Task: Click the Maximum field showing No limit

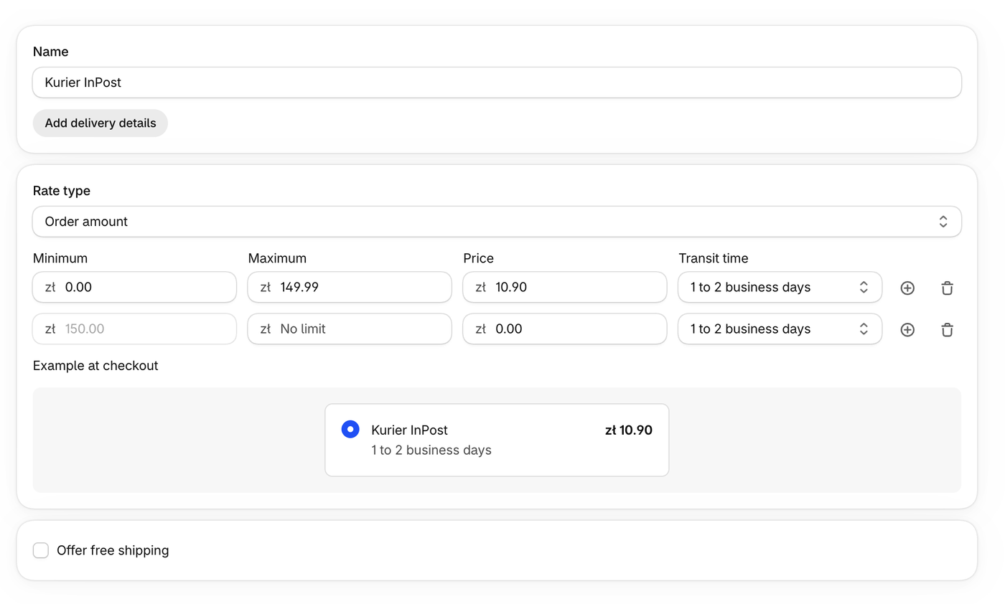Action: (x=350, y=329)
